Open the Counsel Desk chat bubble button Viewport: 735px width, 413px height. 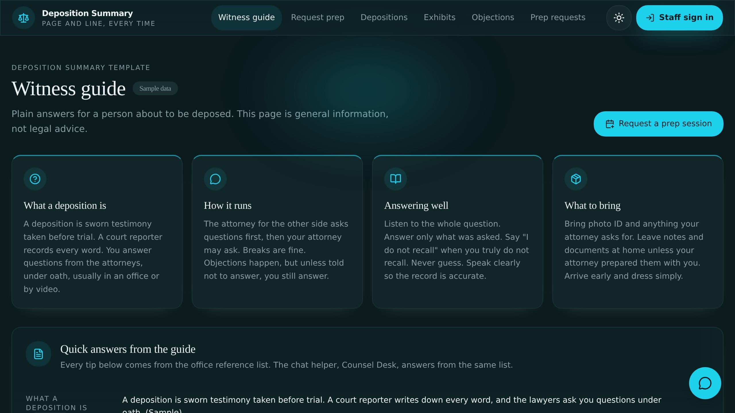tap(705, 383)
